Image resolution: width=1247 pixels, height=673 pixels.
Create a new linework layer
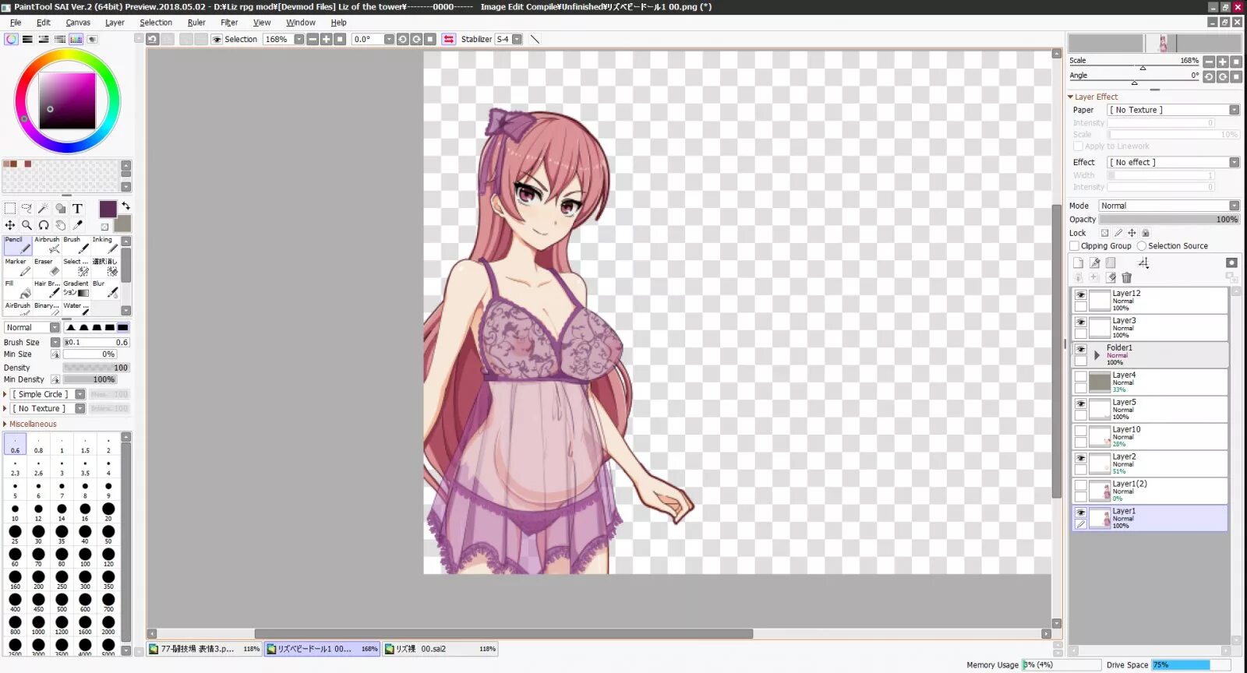click(x=1095, y=263)
